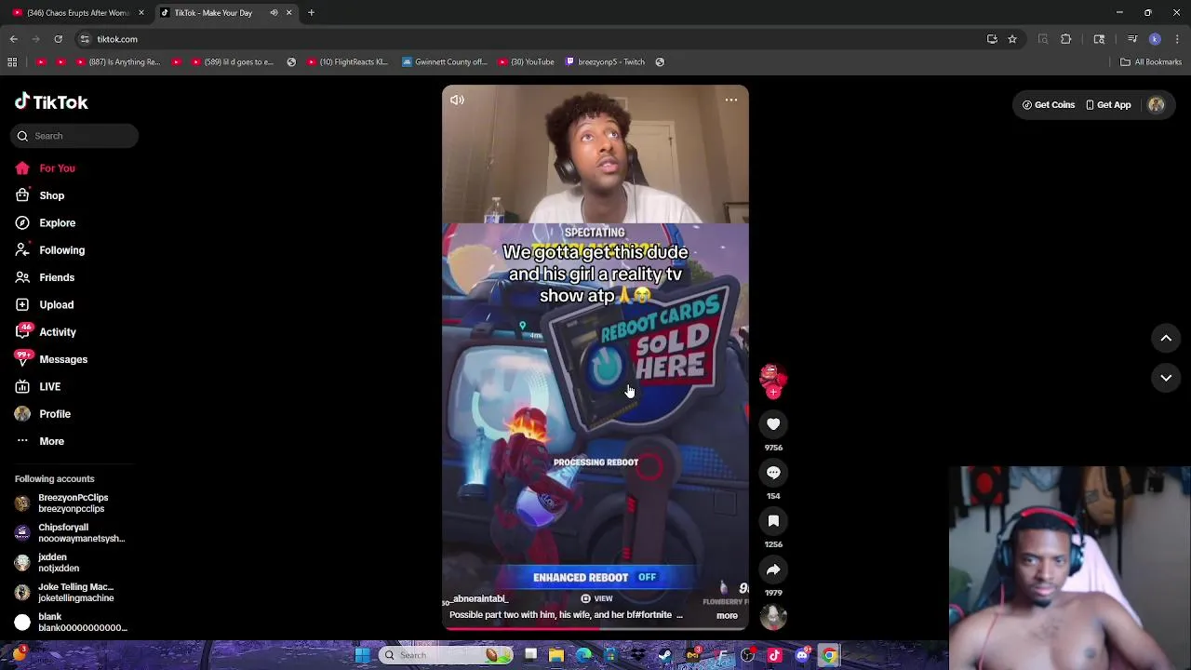
Task: Go to the previous video
Action: coord(1166,339)
